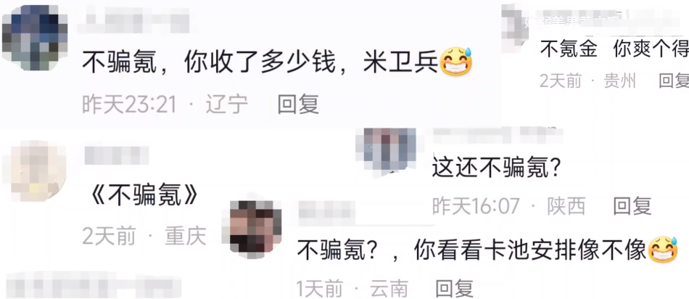The width and height of the screenshot is (689, 299).
Task: Open the blue pixelated avatar of 辽宁 commenter
Action: click(x=35, y=37)
